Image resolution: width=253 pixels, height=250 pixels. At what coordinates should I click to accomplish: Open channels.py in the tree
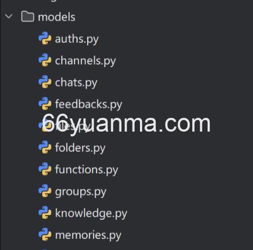click(x=86, y=61)
